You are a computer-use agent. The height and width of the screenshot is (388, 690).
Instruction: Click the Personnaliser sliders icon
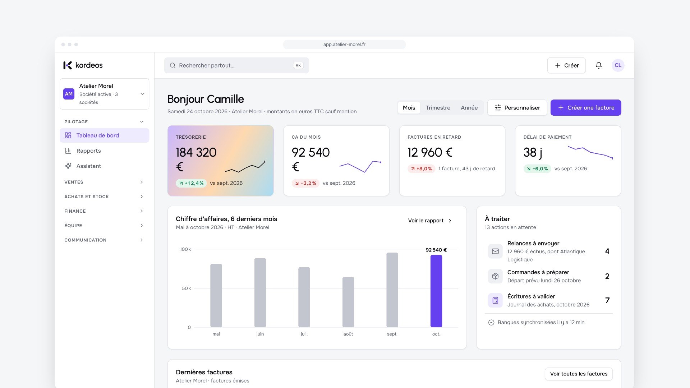pos(498,108)
